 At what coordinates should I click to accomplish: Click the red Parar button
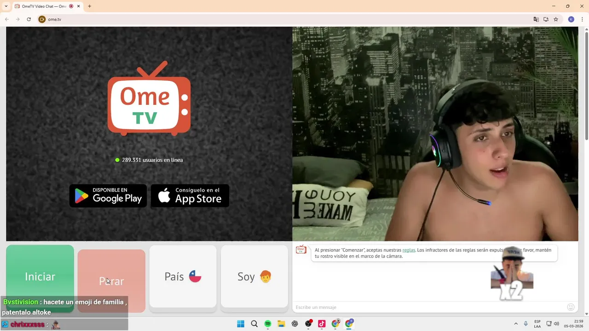(x=111, y=281)
